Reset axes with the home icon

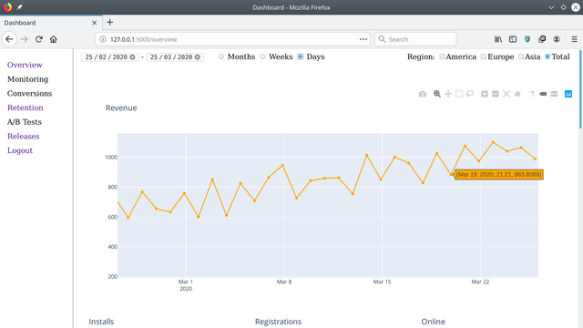click(x=517, y=94)
